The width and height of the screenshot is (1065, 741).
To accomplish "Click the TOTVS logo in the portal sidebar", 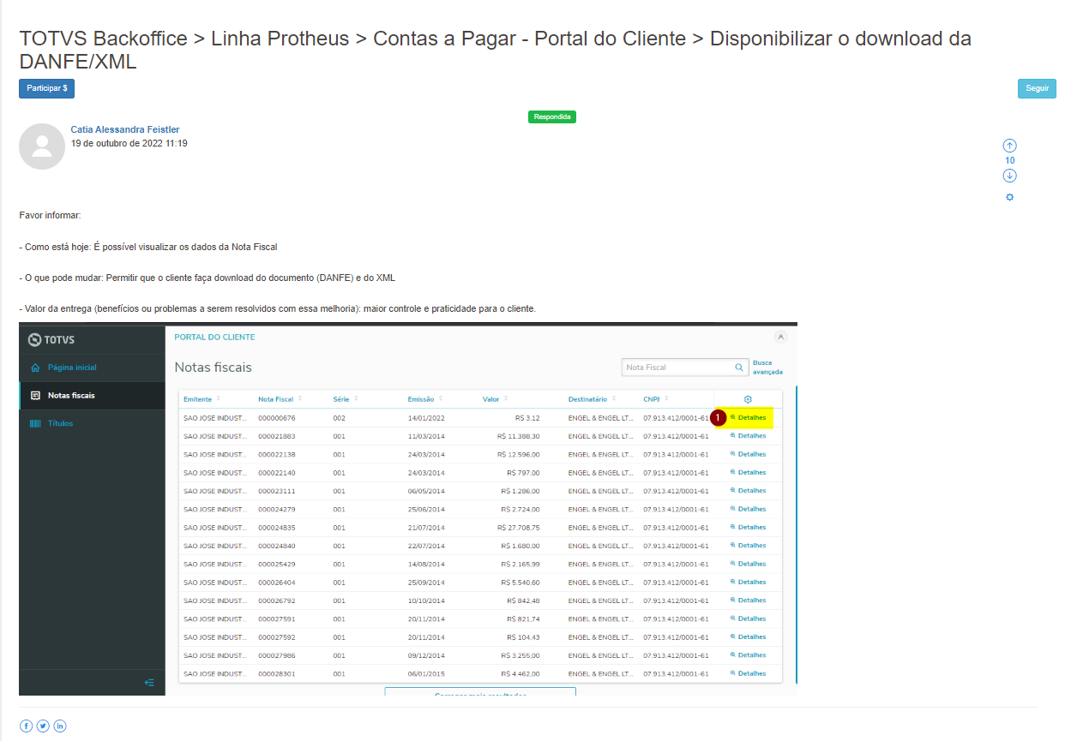I will [51, 339].
